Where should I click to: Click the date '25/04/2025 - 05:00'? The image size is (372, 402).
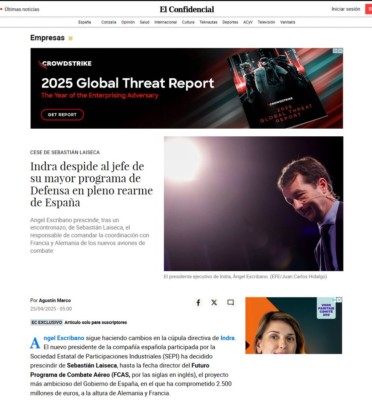tap(51, 309)
